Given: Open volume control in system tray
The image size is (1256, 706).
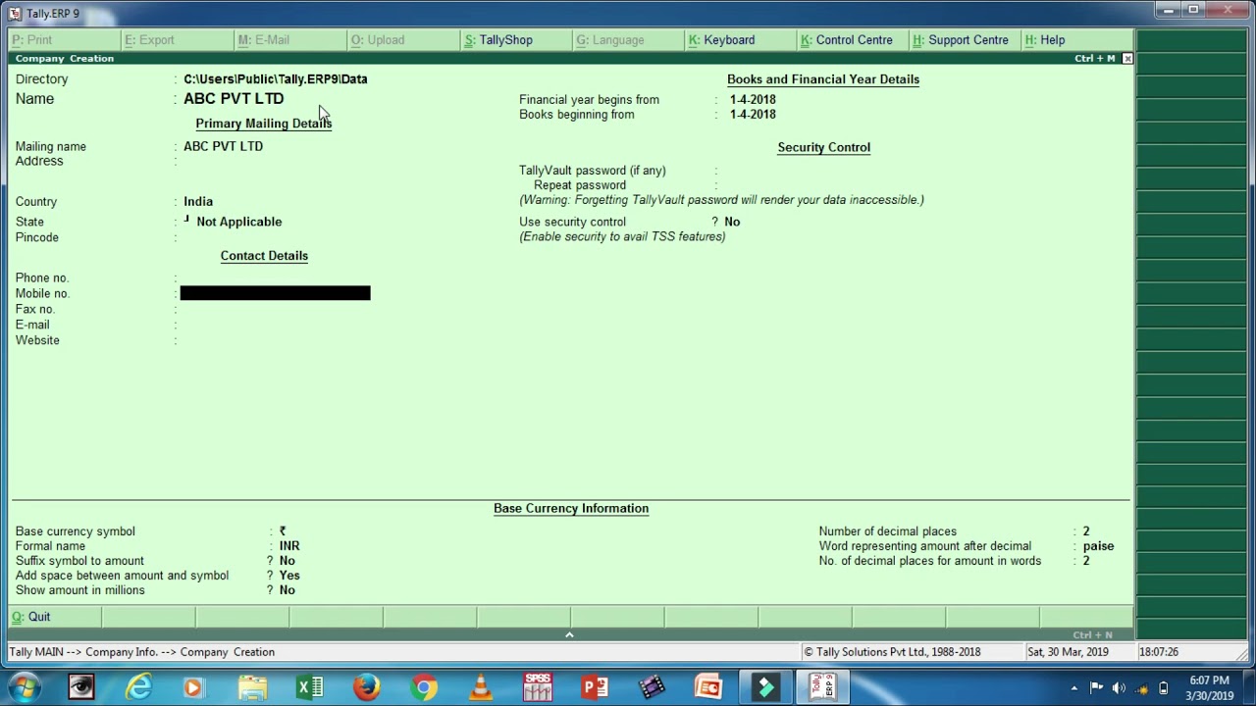Looking at the screenshot, I should pyautogui.click(x=1118, y=687).
